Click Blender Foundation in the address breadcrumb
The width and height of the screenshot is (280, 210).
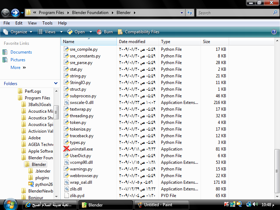tap(90, 13)
